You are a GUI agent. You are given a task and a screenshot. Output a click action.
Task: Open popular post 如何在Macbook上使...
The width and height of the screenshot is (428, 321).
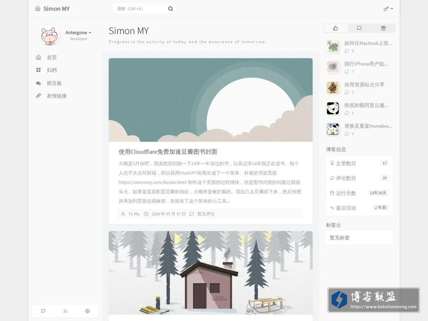point(368,43)
